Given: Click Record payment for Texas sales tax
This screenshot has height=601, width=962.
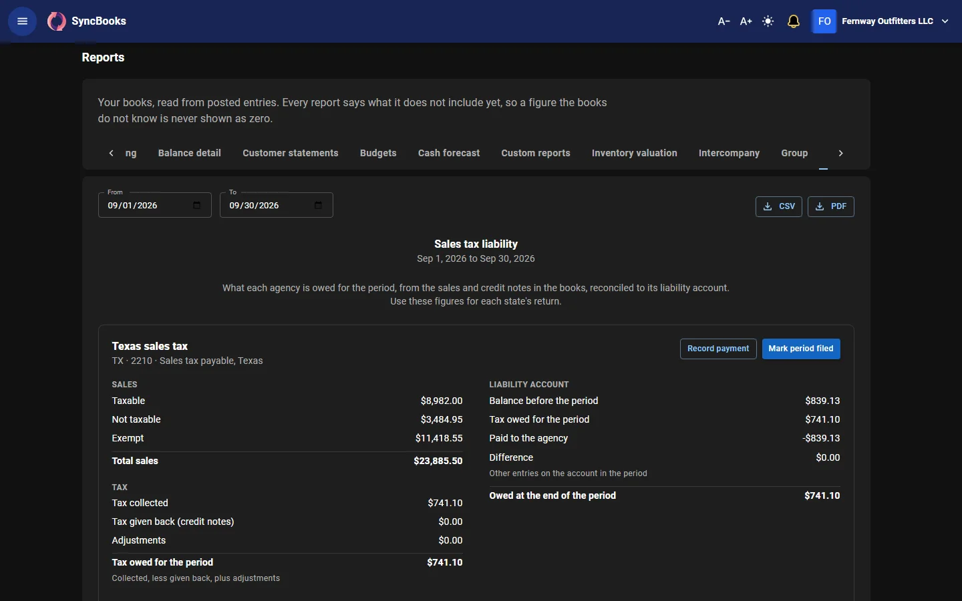Looking at the screenshot, I should tap(718, 349).
